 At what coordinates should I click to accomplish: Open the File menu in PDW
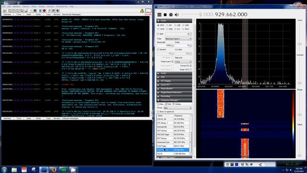[4, 6]
